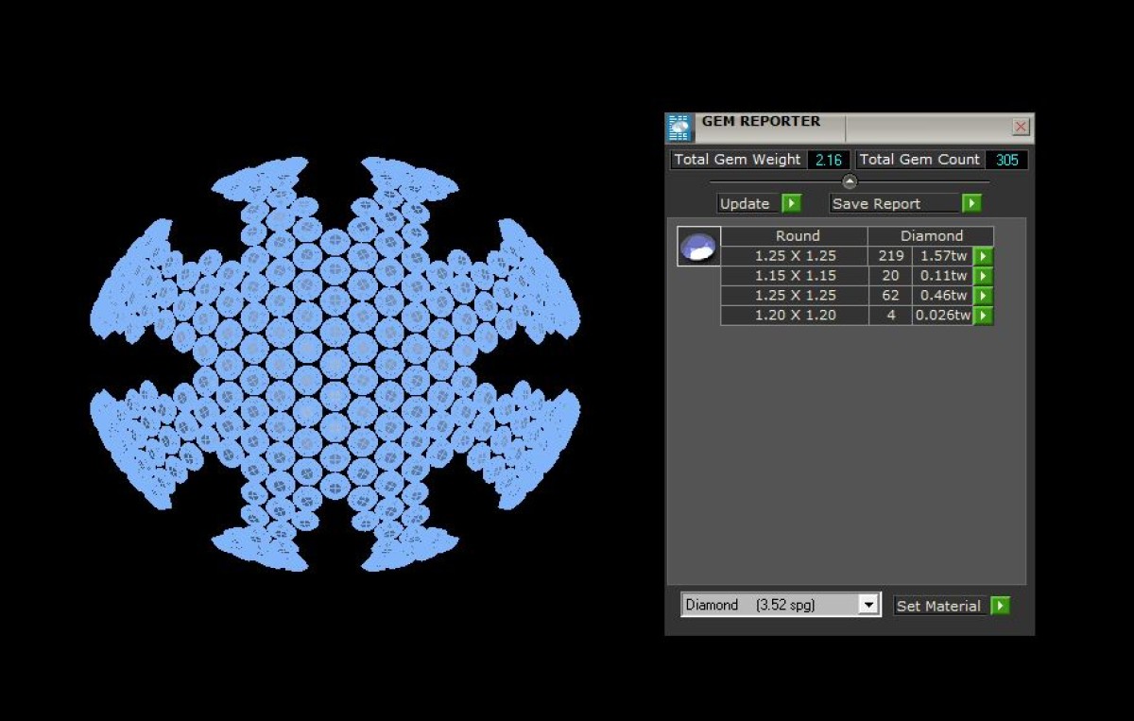1134x721 pixels.
Task: Click the Gem Reporter title bar icon
Action: tap(679, 128)
